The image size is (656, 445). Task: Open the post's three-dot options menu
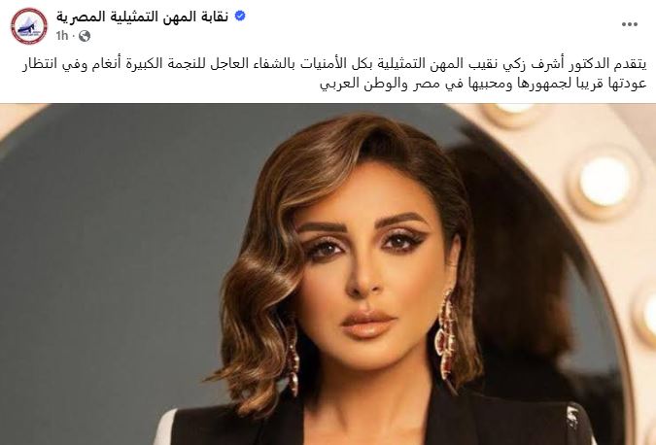point(629,24)
